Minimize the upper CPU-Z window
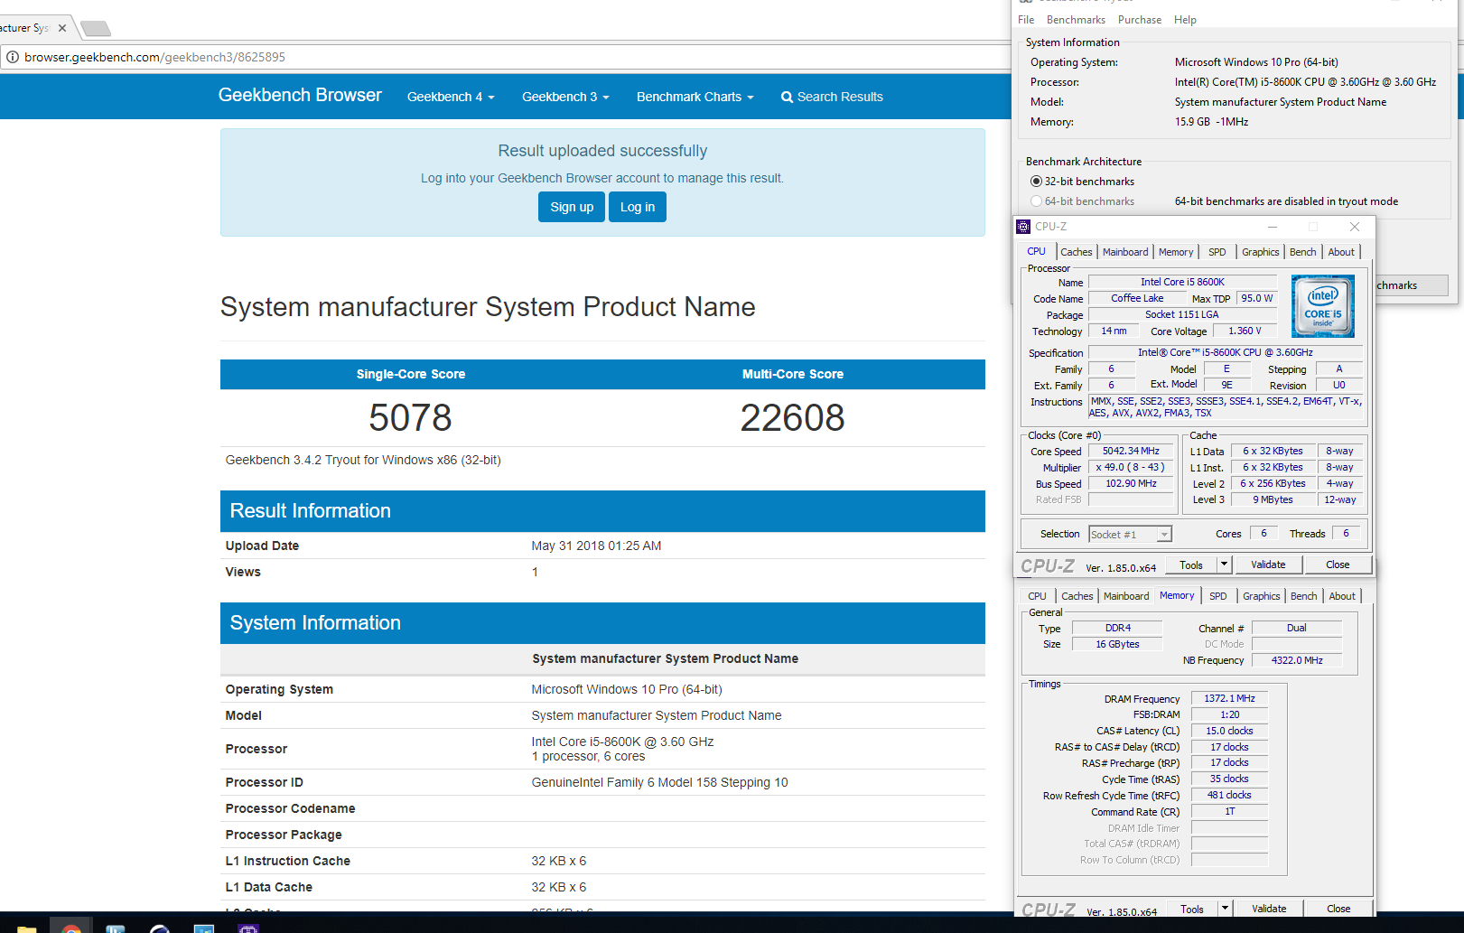The image size is (1464, 933). click(x=1272, y=227)
